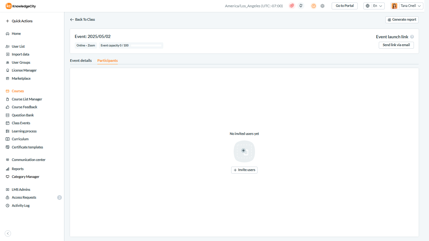This screenshot has width=429, height=241.
Task: Click the Invite users button
Action: pos(244,170)
